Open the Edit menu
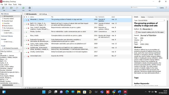This screenshot has width=169, height=95. [6, 4]
